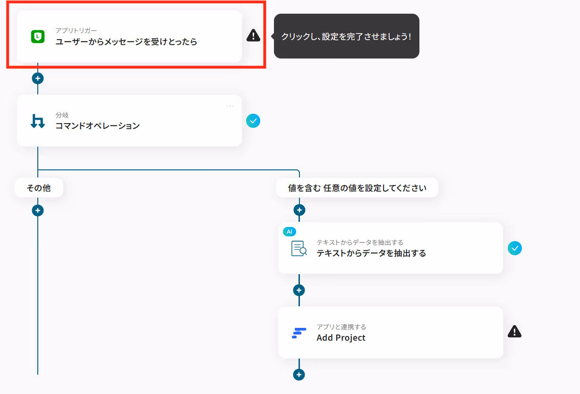Select the その他 branch label
Viewport: 580px width, 394px height.
tap(39, 188)
